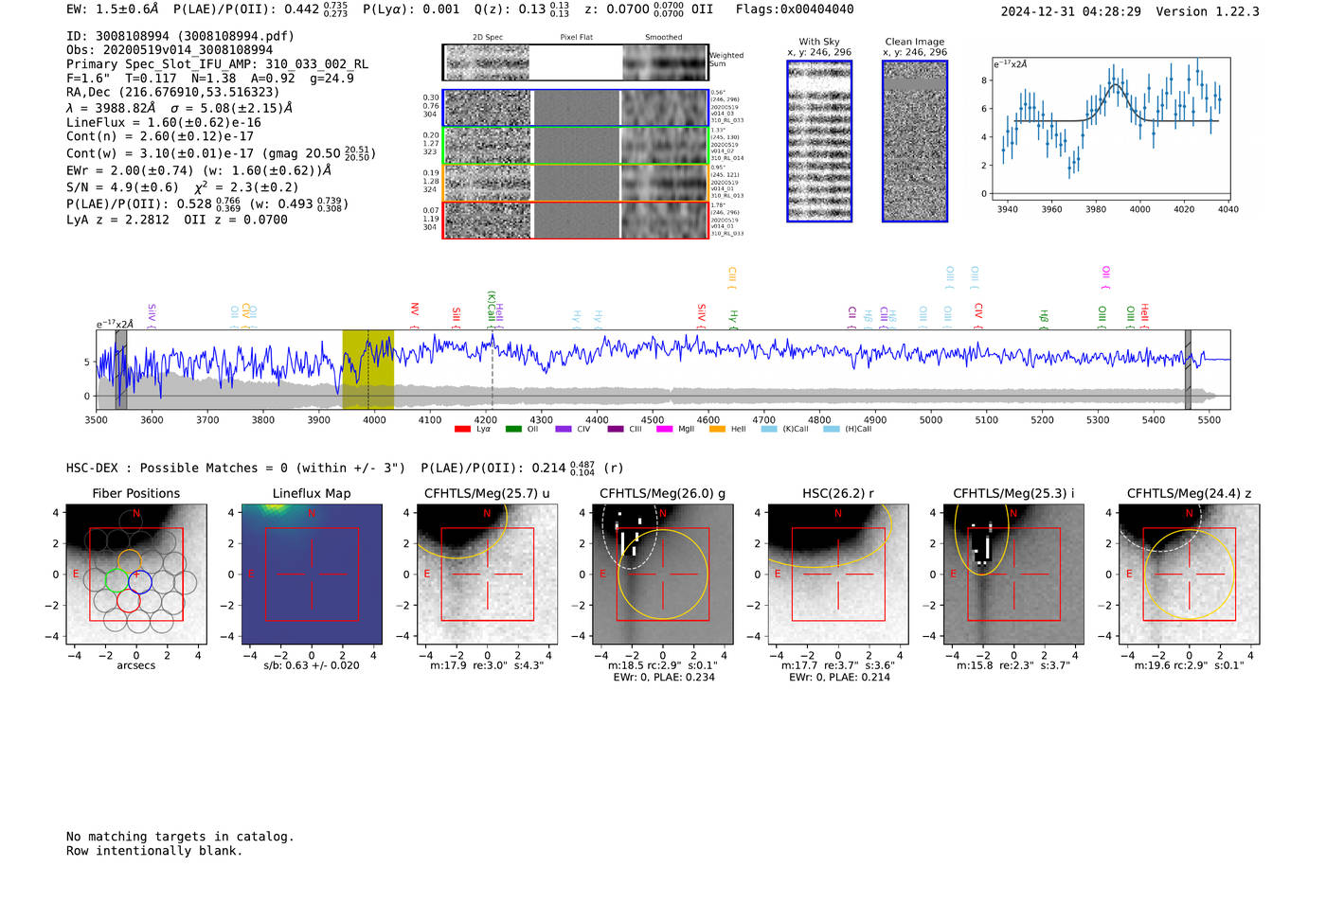This screenshot has height=902, width=1326.
Task: Open the Gaussian emission line fit plot
Action: pyautogui.click(x=1111, y=130)
